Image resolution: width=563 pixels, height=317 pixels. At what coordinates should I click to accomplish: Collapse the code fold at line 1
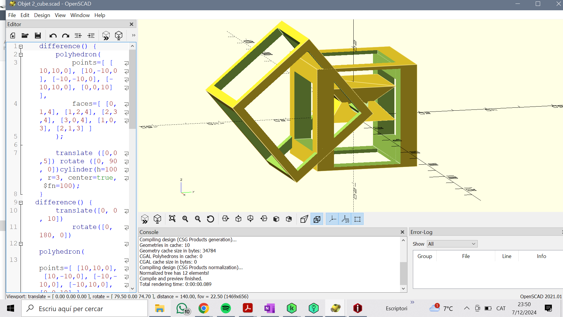click(x=21, y=47)
